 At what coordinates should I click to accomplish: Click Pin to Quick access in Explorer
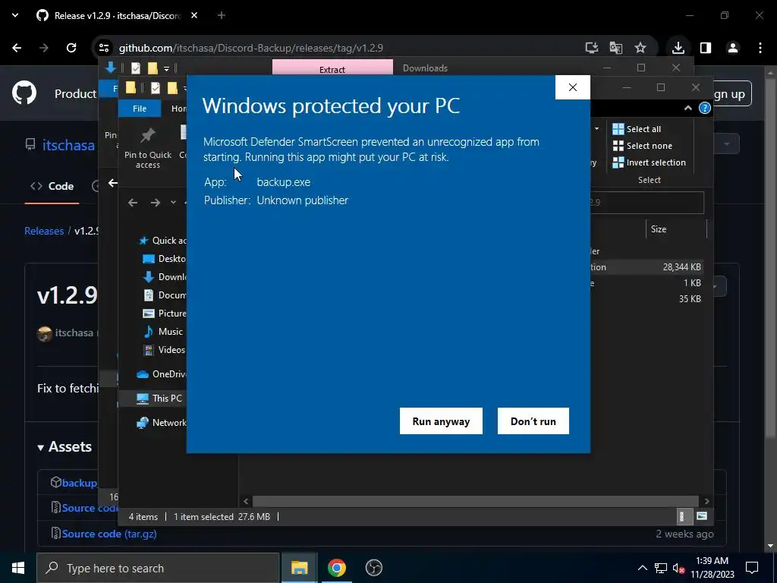pyautogui.click(x=148, y=148)
